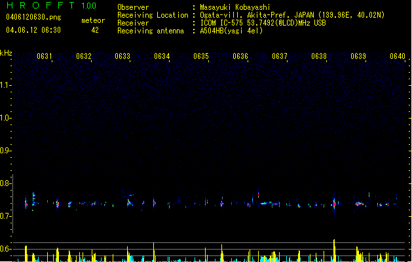This screenshot has height=262, width=412.
Task: Click the 0631 time marker
Action: [45, 56]
